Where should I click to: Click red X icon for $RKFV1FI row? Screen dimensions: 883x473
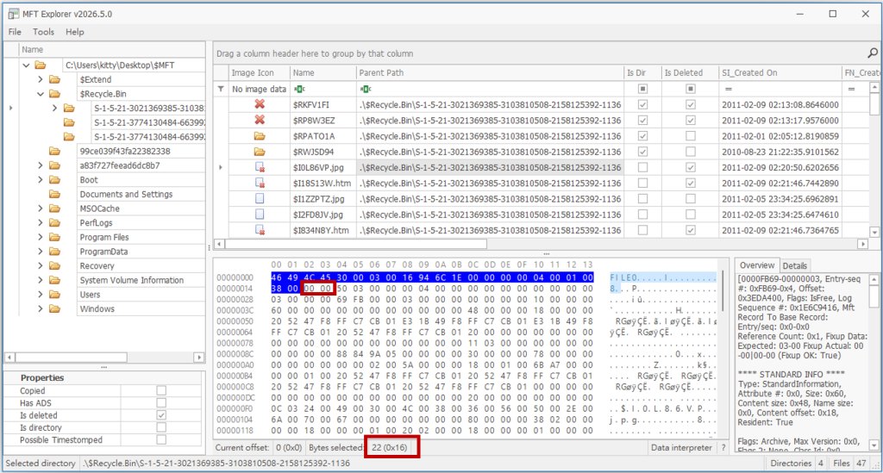tap(260, 104)
